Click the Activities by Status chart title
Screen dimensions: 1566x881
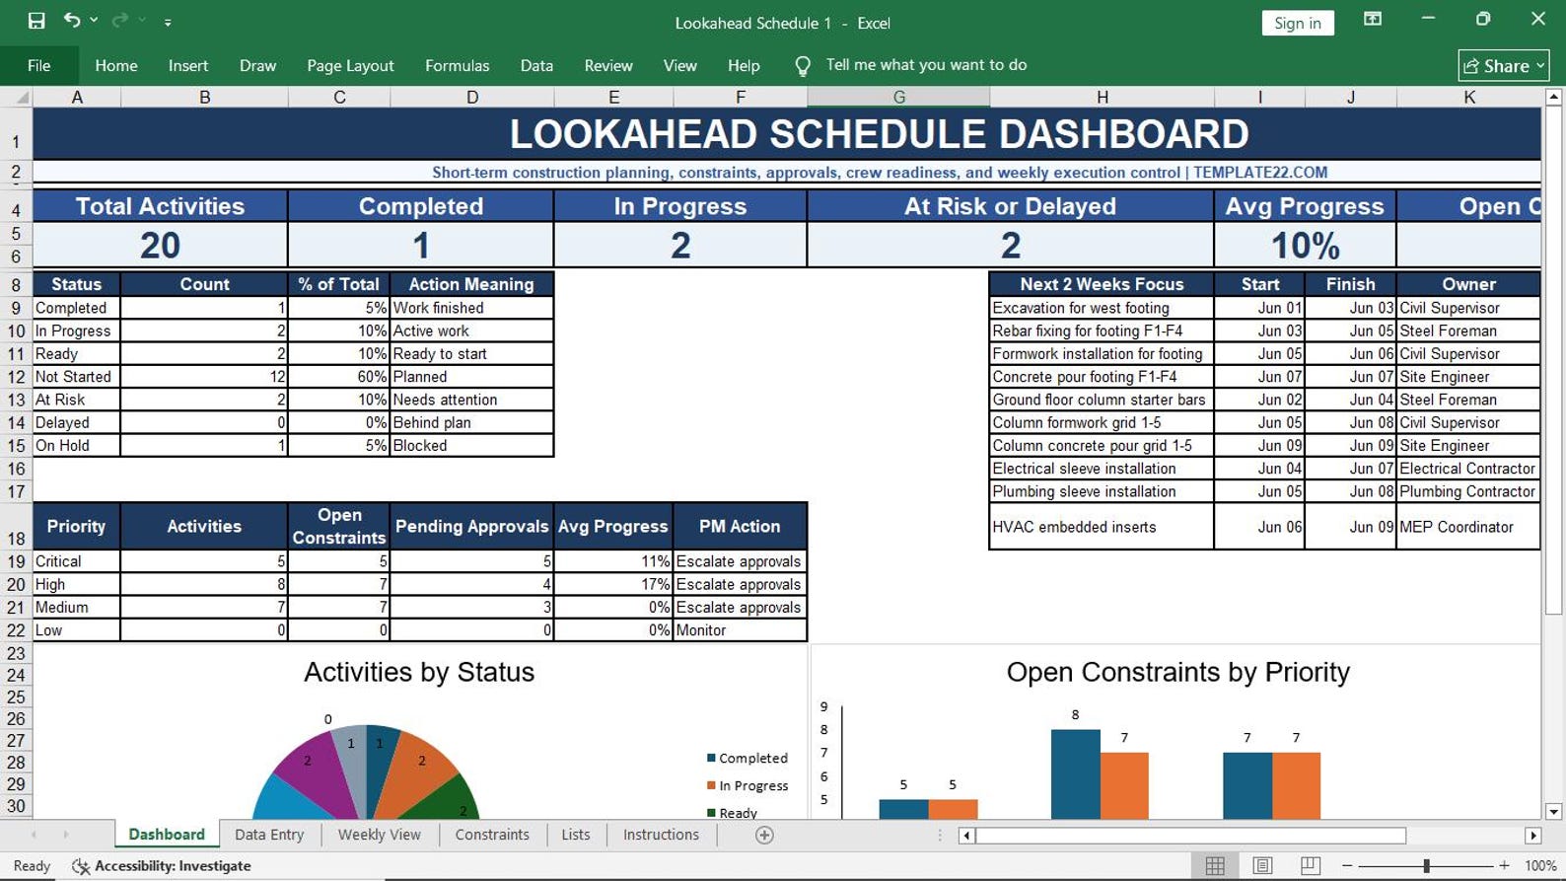click(x=419, y=672)
